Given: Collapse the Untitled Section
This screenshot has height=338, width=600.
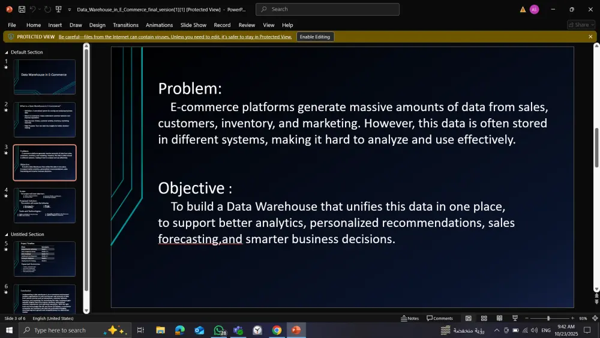Looking at the screenshot, I should point(6,234).
